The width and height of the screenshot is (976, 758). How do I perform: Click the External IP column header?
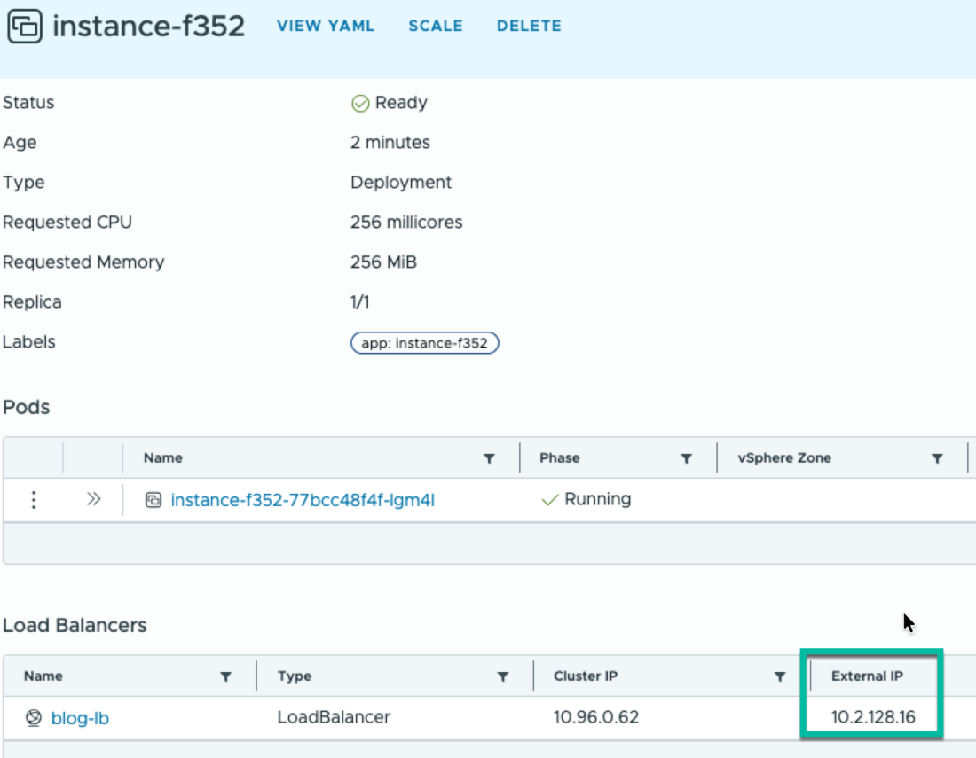(867, 676)
